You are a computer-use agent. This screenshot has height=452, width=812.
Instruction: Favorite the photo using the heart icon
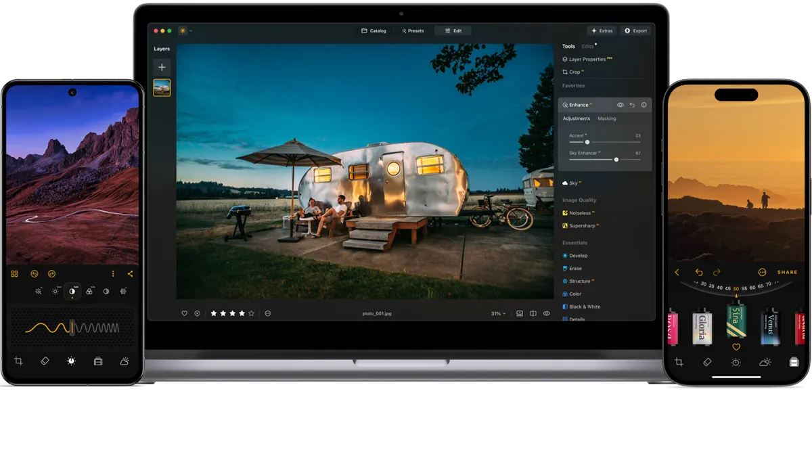click(183, 313)
